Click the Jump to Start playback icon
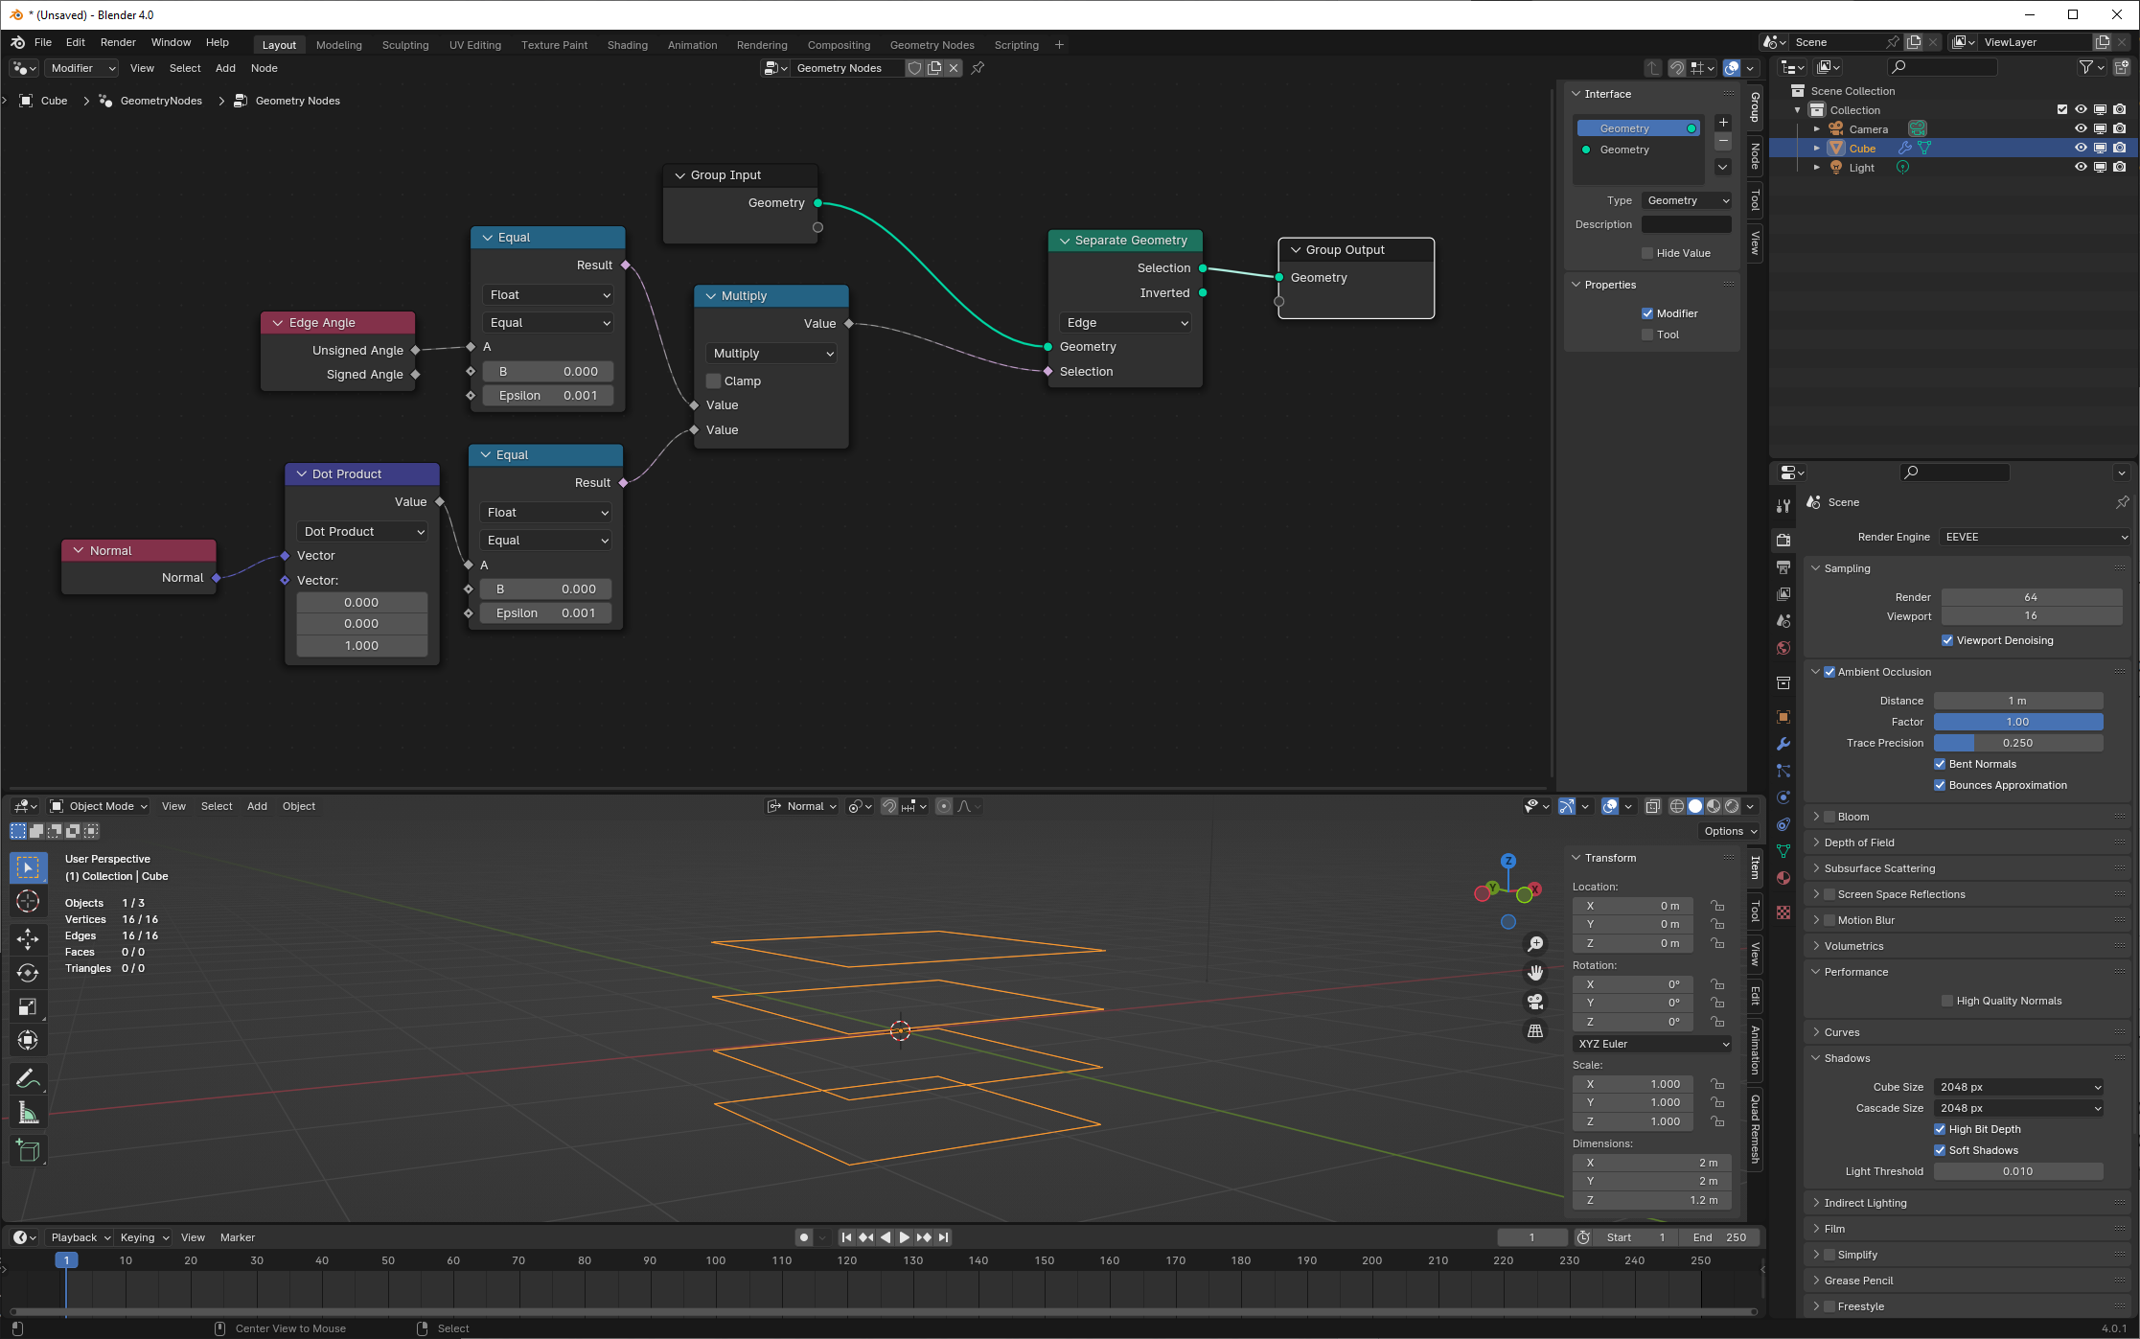 point(846,1237)
